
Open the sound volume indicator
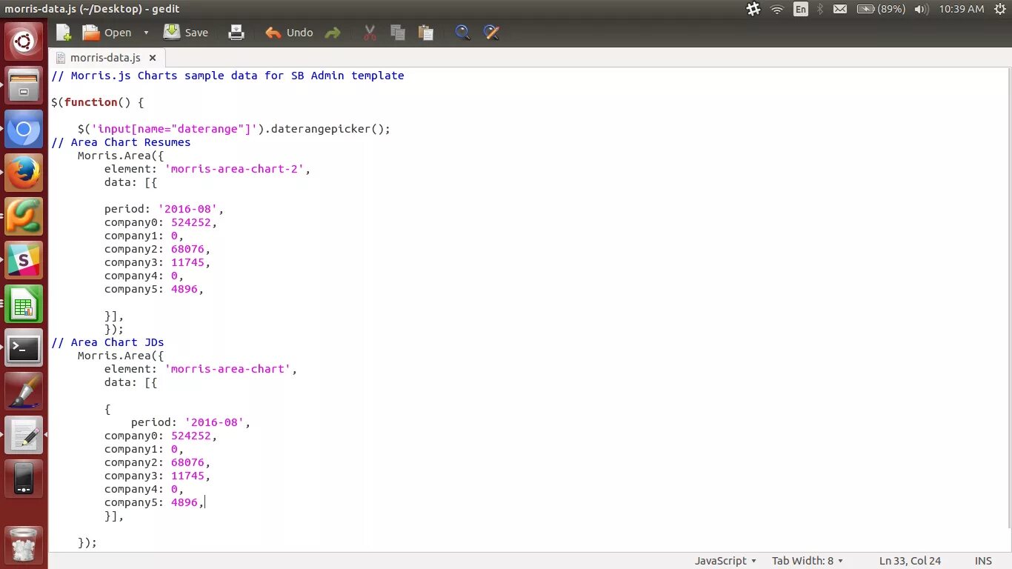pyautogui.click(x=922, y=9)
